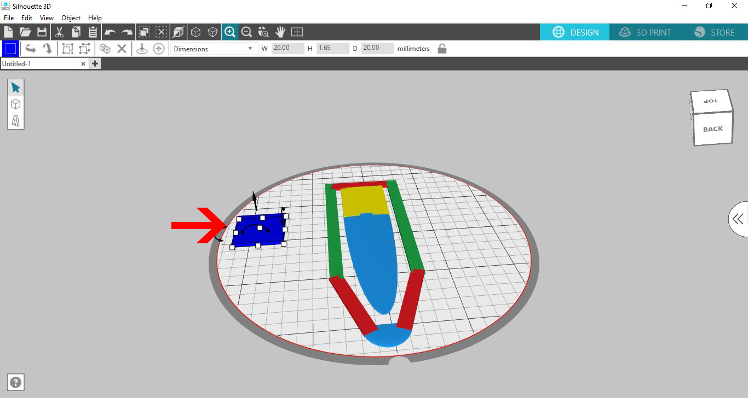Image resolution: width=748 pixels, height=398 pixels.
Task: Add a new document tab with plus button
Action: 95,64
